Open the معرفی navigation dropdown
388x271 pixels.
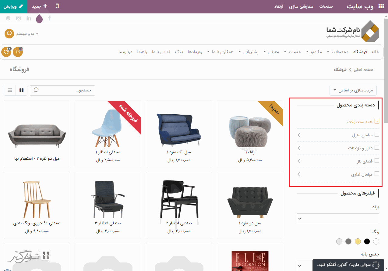point(271,52)
